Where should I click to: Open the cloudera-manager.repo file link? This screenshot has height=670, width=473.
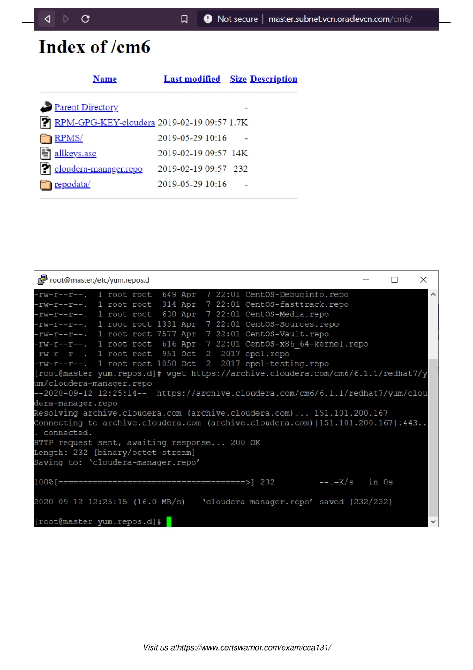click(x=98, y=169)
